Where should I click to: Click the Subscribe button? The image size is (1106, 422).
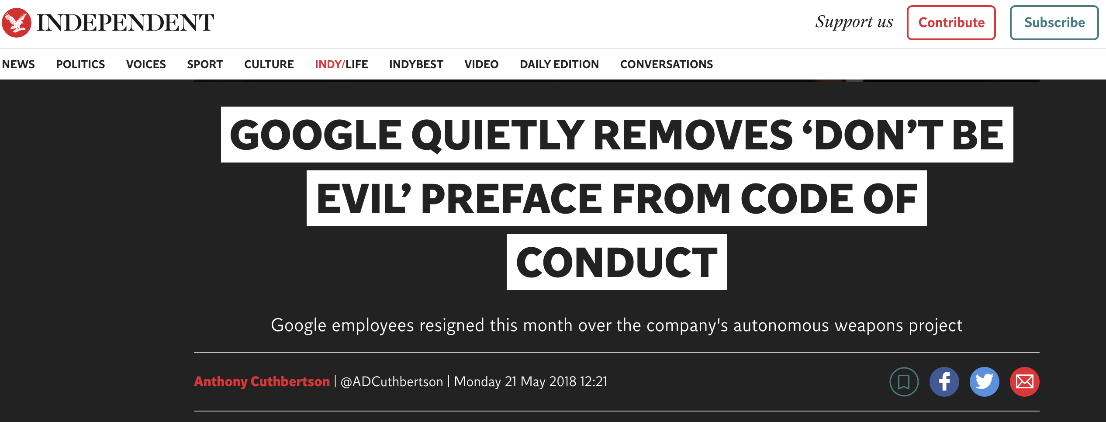click(x=1054, y=23)
